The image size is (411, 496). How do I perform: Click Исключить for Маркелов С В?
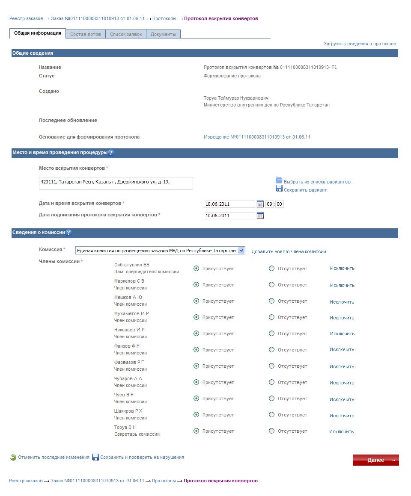pos(342,285)
